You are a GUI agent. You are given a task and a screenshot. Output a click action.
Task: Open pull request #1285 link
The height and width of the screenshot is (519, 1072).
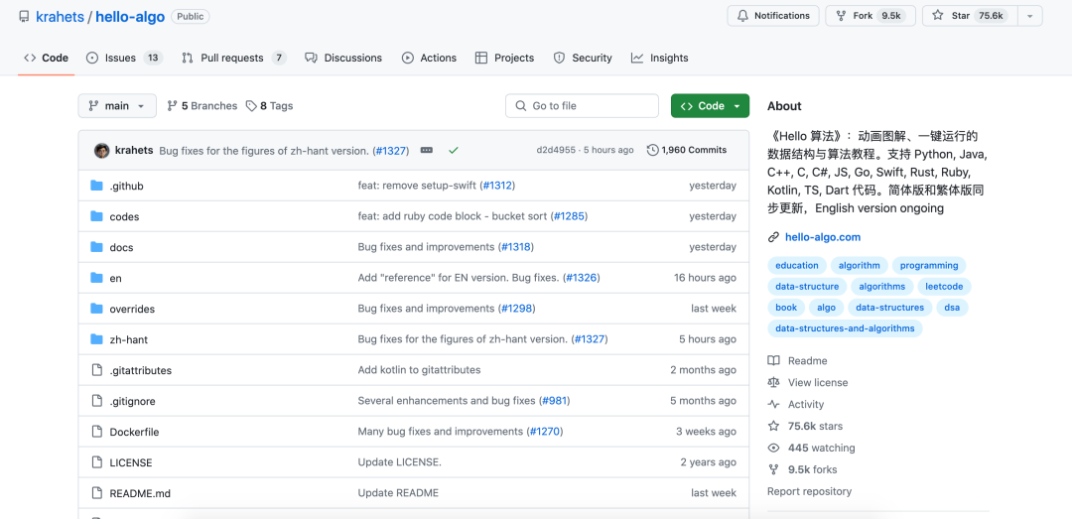click(x=569, y=216)
